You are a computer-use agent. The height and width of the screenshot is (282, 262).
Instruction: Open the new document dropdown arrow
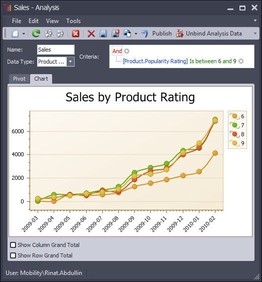(x=24, y=34)
